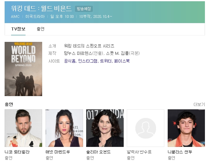The image size is (208, 166).
Task: Open the World Beyond poster image
Action: pyautogui.click(x=23, y=69)
